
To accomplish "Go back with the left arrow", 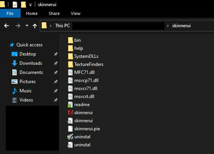I will [x=7, y=26].
